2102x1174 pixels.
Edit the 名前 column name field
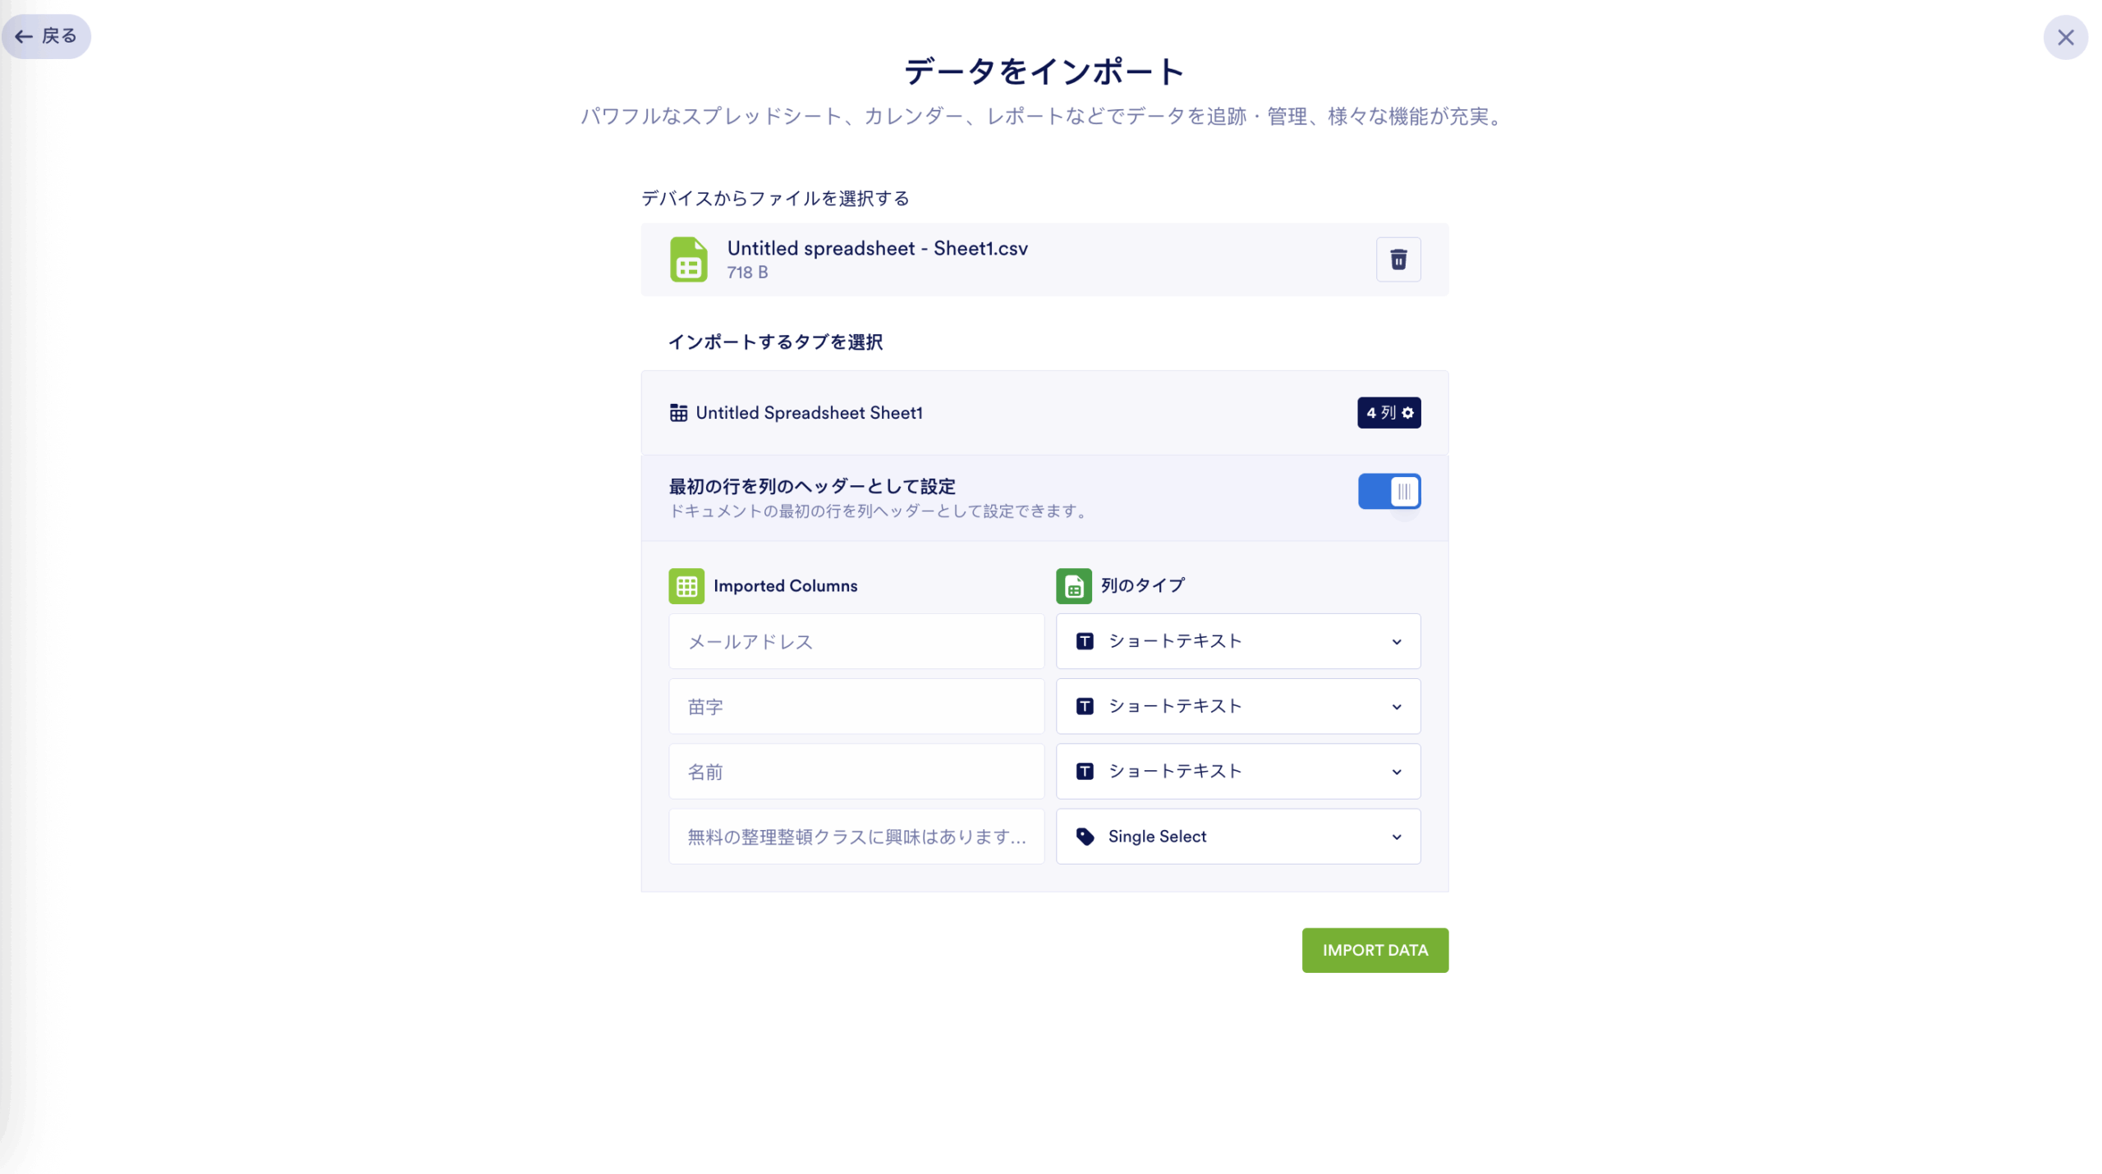pos(856,771)
